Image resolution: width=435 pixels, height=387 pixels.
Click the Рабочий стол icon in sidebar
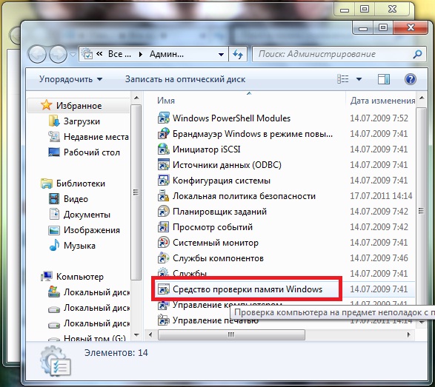tap(54, 152)
